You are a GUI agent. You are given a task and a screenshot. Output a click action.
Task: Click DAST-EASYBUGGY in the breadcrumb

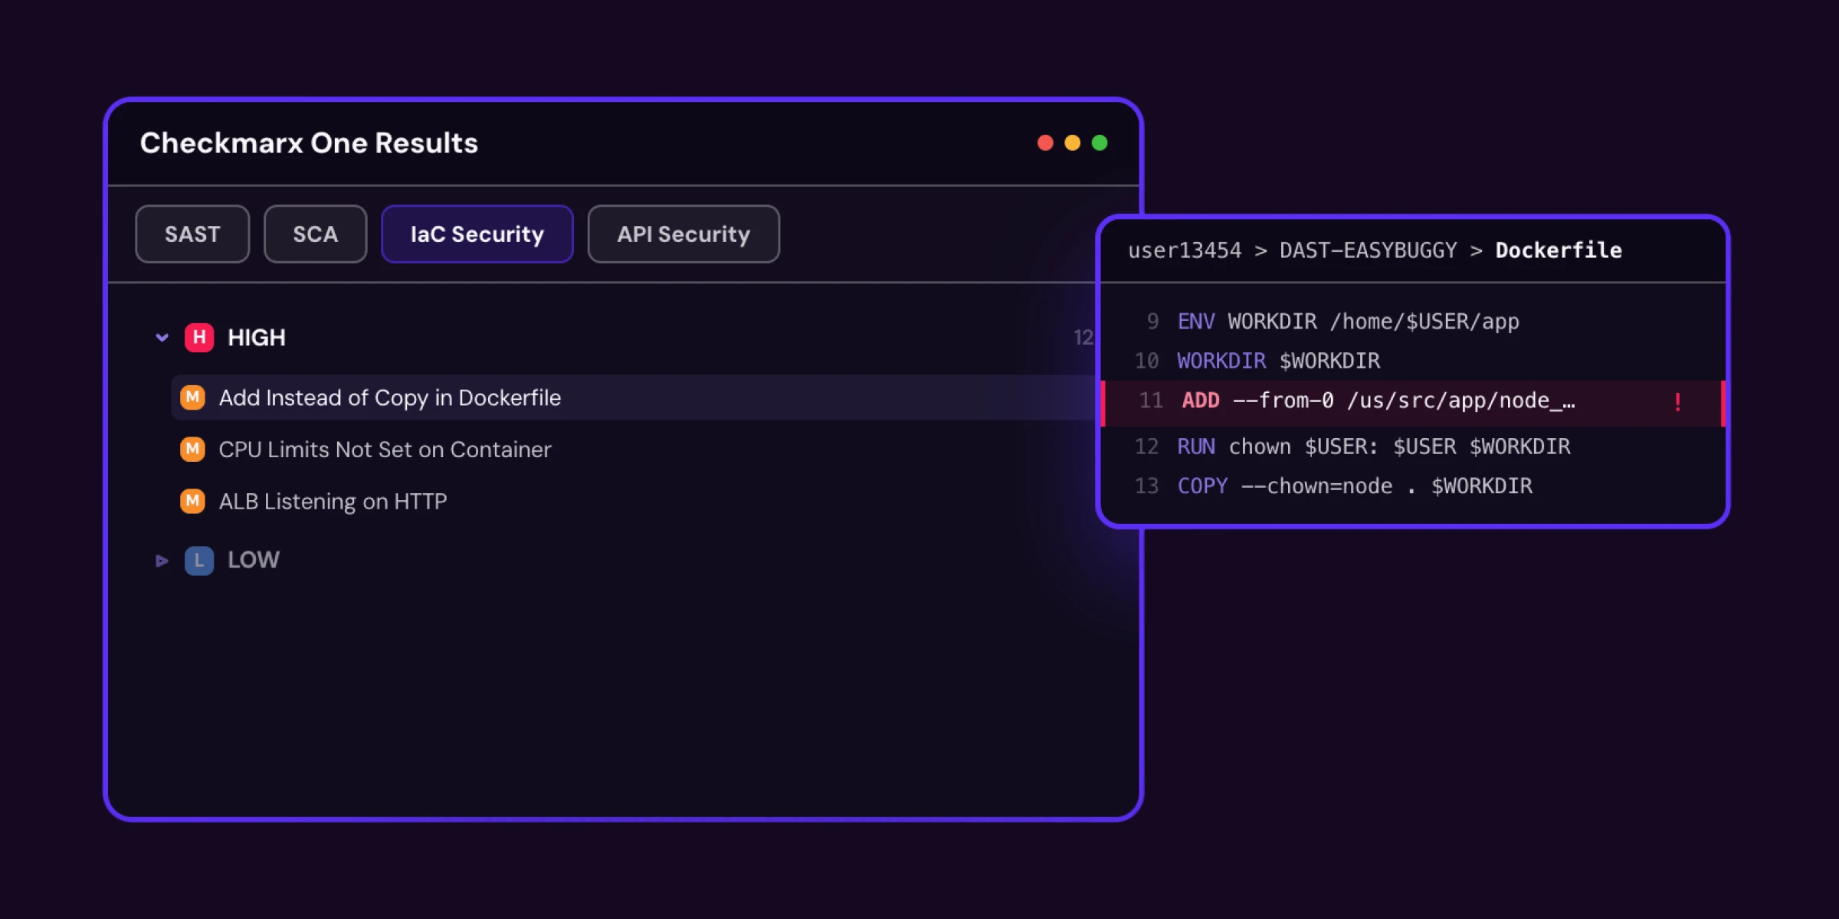tap(1369, 250)
